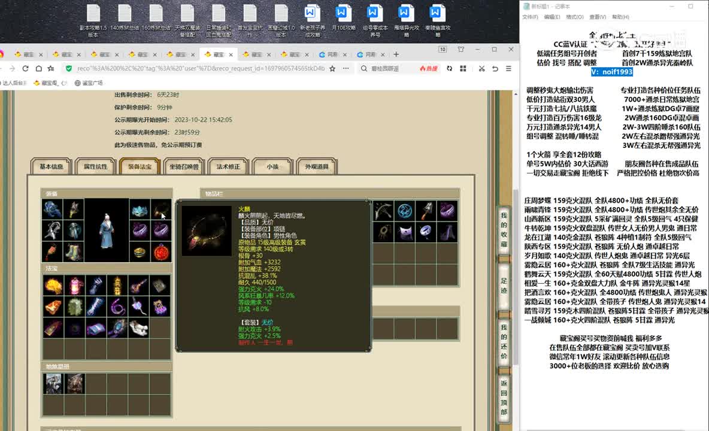Image resolution: width=709 pixels, height=431 pixels.
Task: Open the browser hamburger menu
Action: [x=508, y=68]
